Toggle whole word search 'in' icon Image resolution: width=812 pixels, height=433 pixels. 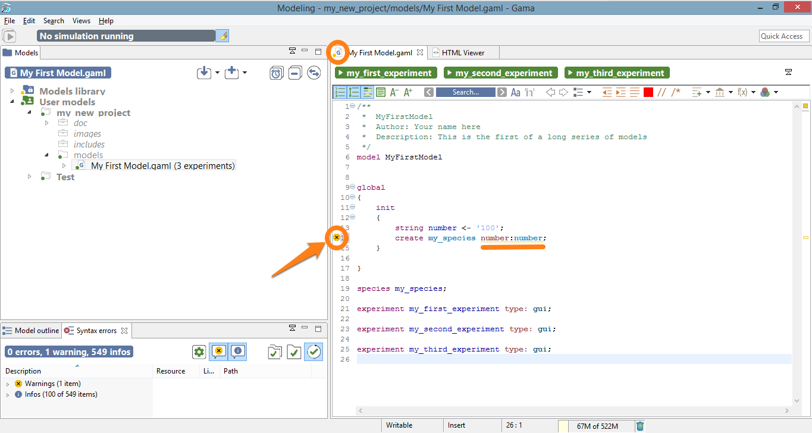click(x=529, y=92)
